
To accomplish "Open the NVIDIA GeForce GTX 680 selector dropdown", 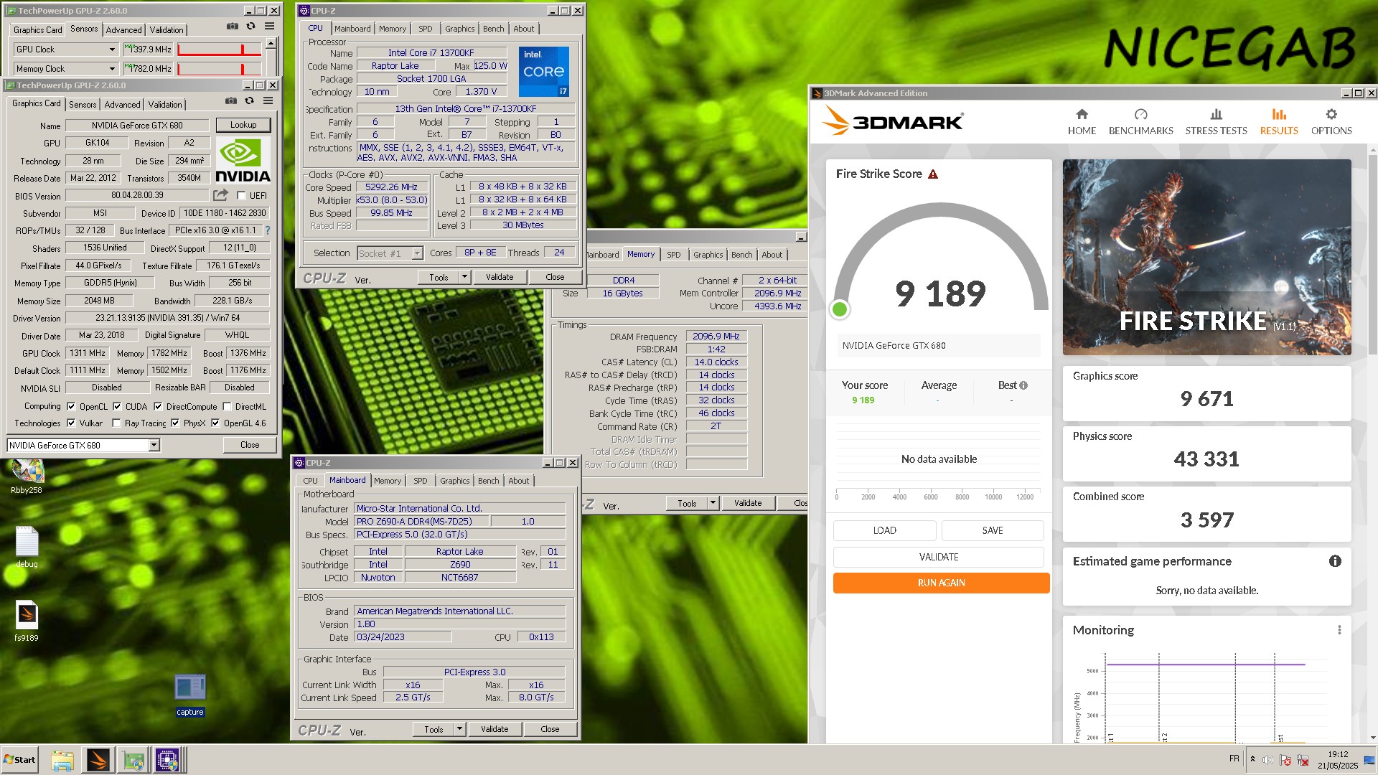I will pos(83,446).
